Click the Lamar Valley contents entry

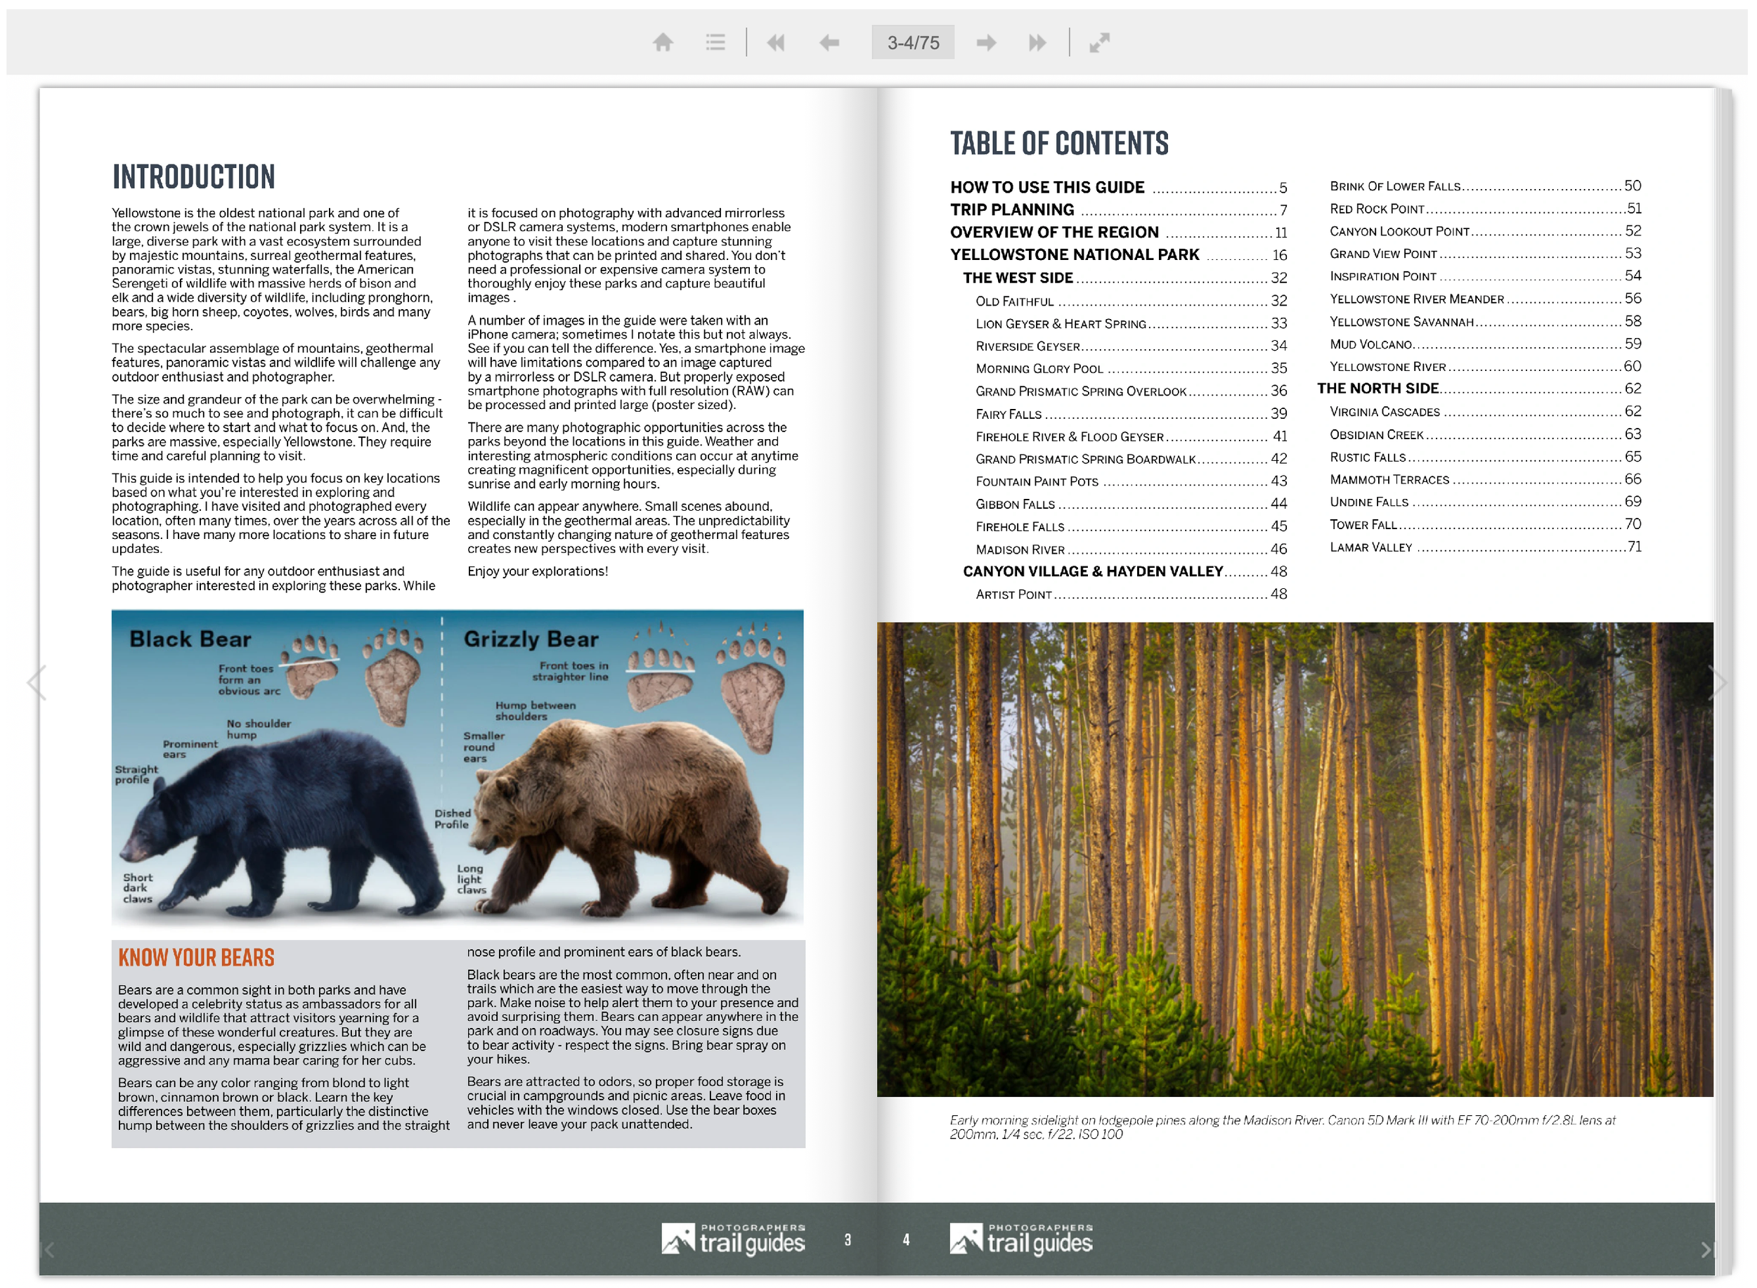coord(1371,548)
